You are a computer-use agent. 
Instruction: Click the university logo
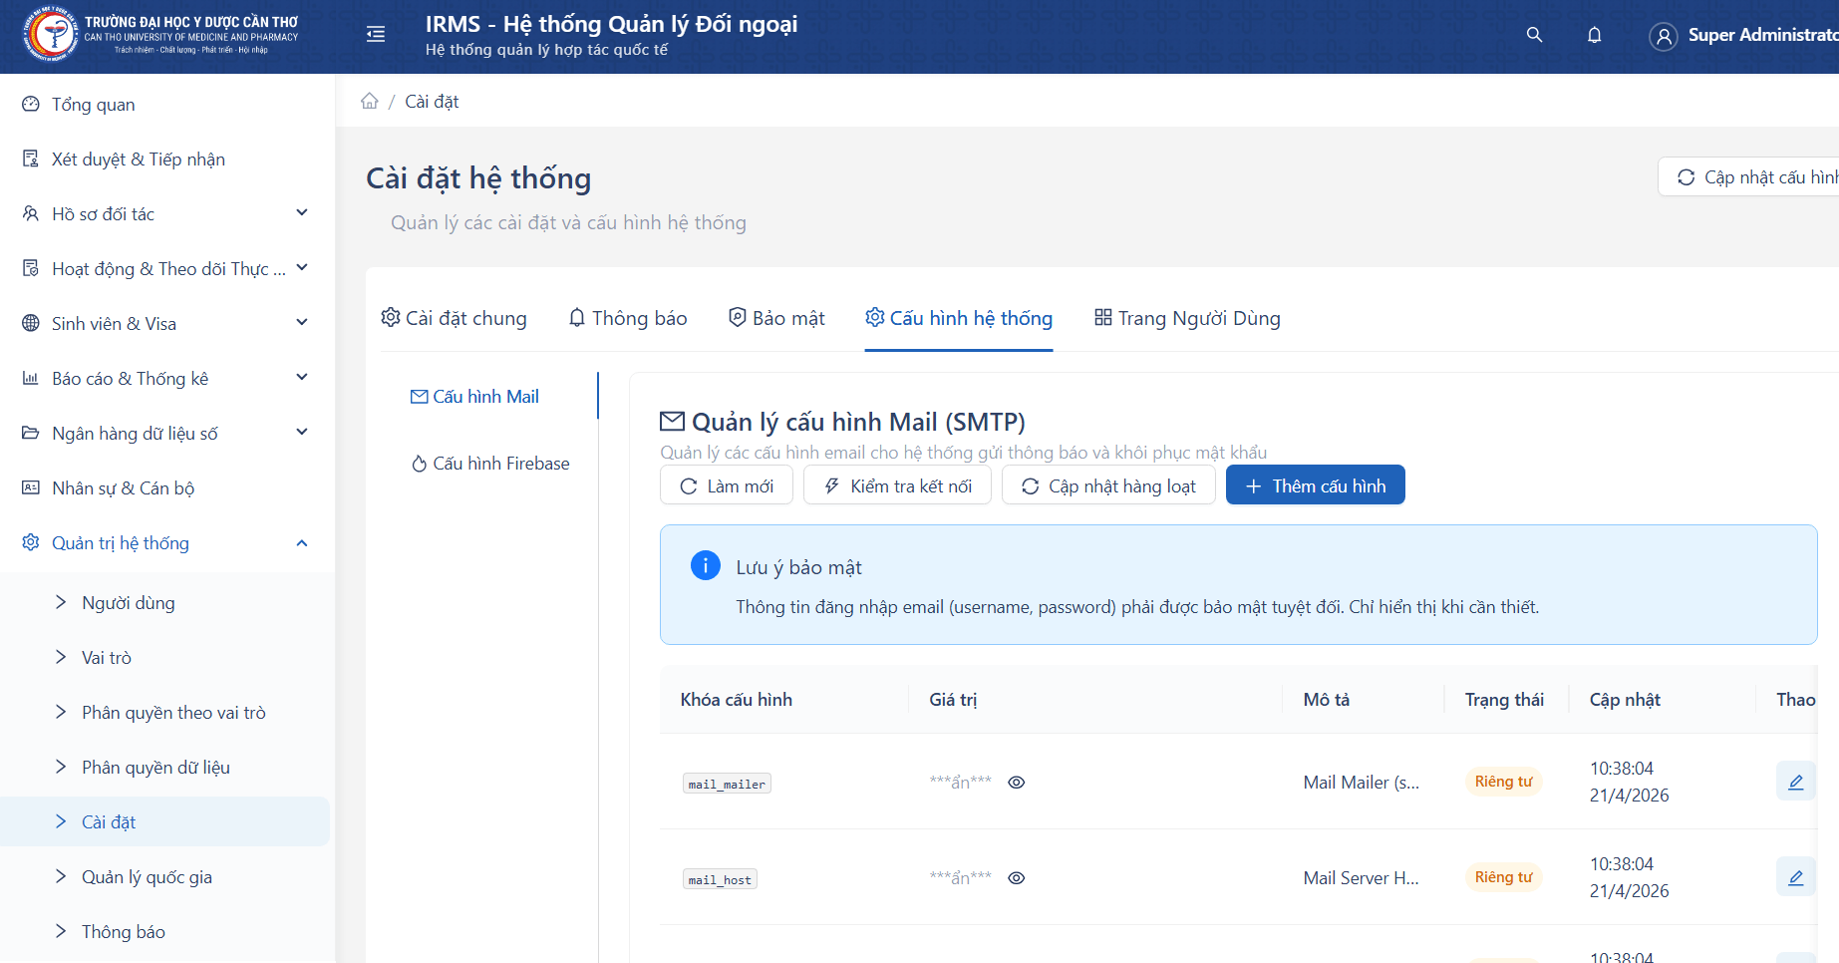(x=51, y=35)
